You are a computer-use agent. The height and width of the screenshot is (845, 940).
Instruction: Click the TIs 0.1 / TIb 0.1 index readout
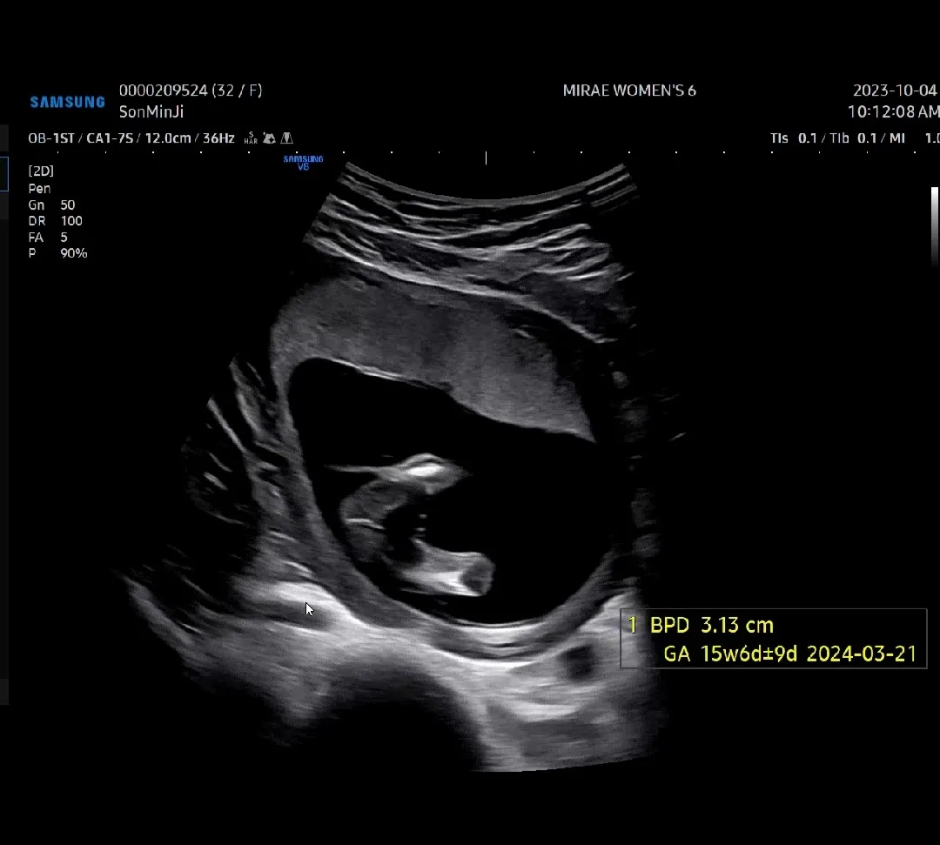[822, 138]
